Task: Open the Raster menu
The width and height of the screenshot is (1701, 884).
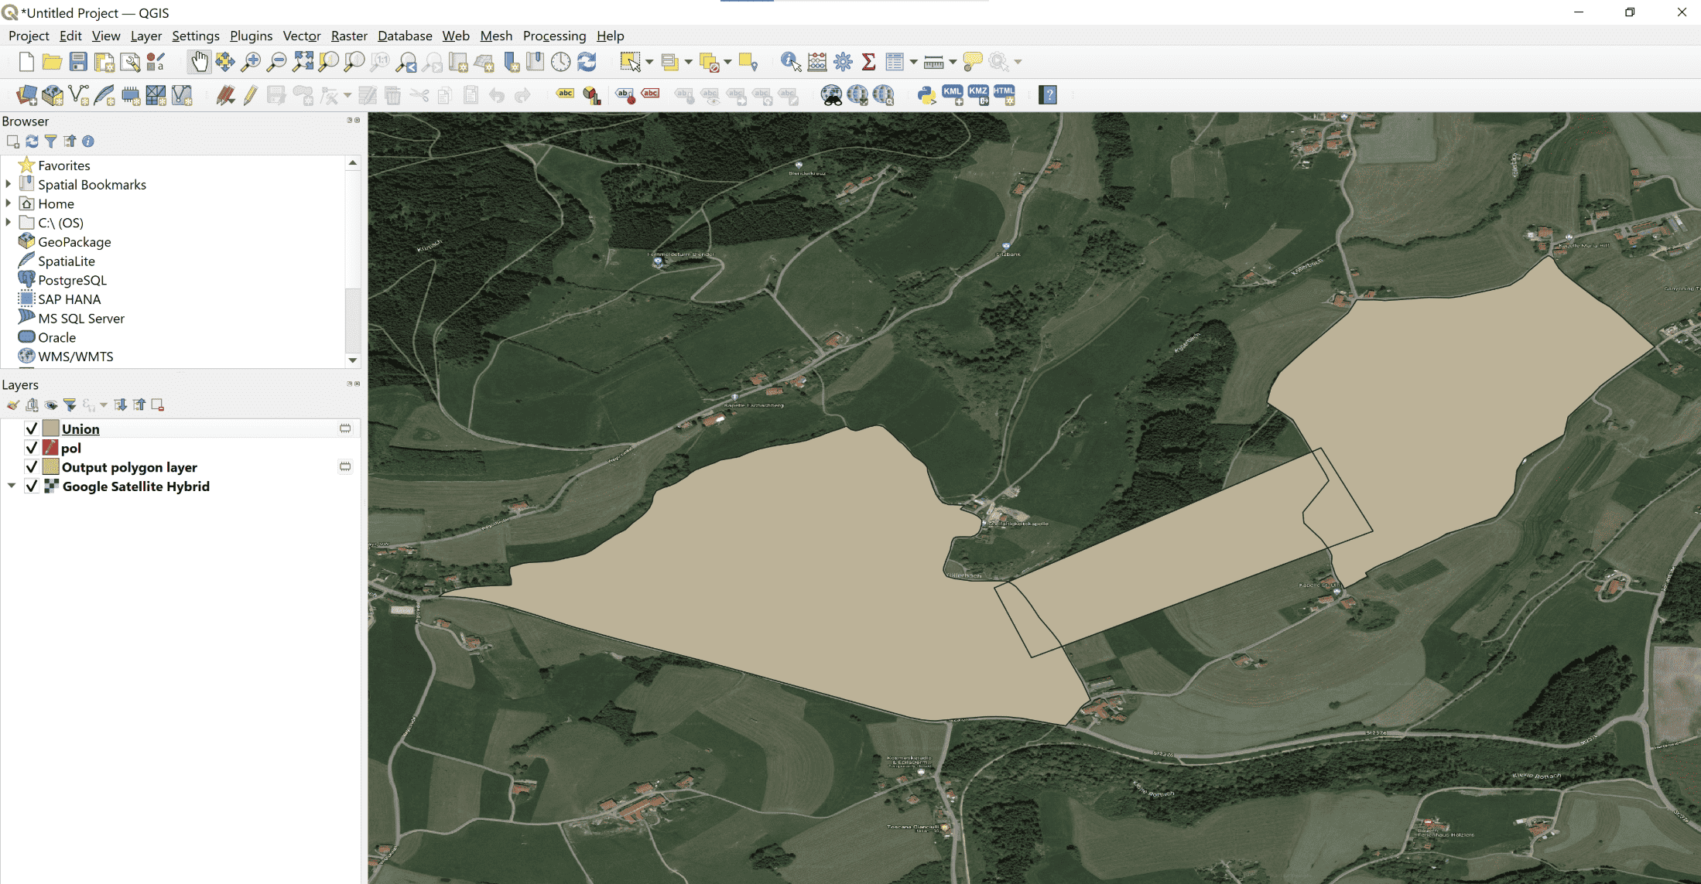Action: coord(349,36)
